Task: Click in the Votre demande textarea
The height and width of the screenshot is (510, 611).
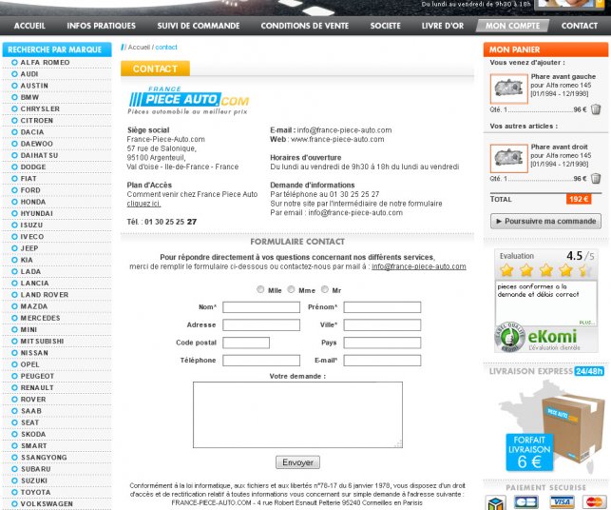Action: click(x=297, y=415)
